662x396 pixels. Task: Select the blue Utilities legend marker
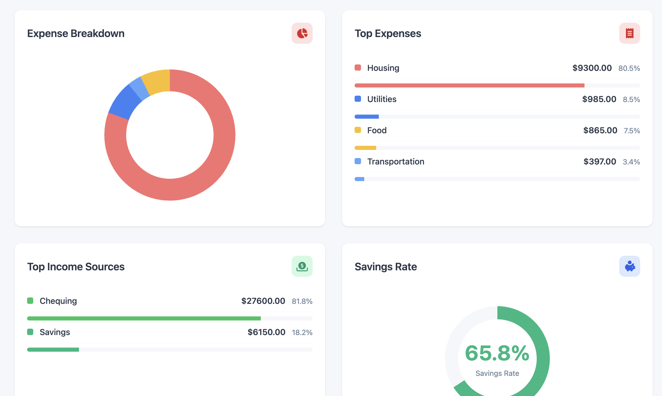click(x=358, y=99)
